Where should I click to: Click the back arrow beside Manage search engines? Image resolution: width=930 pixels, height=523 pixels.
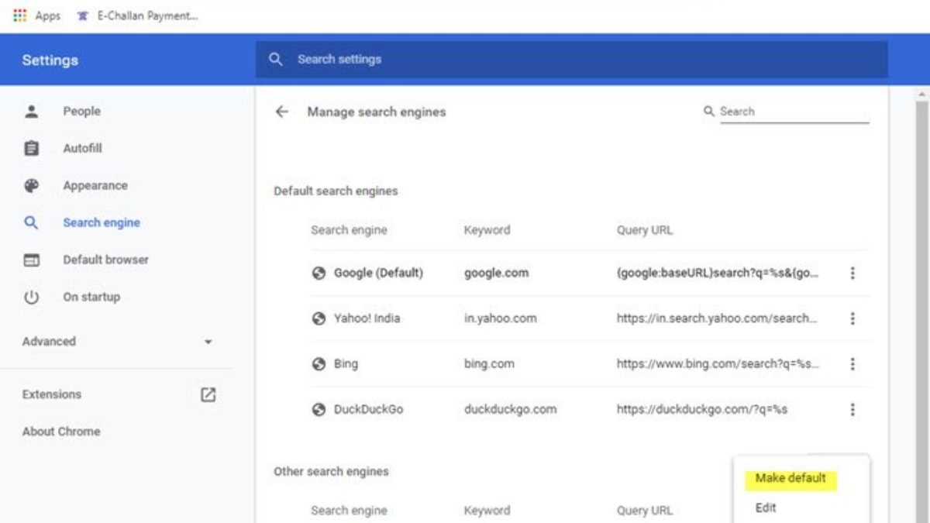[281, 112]
